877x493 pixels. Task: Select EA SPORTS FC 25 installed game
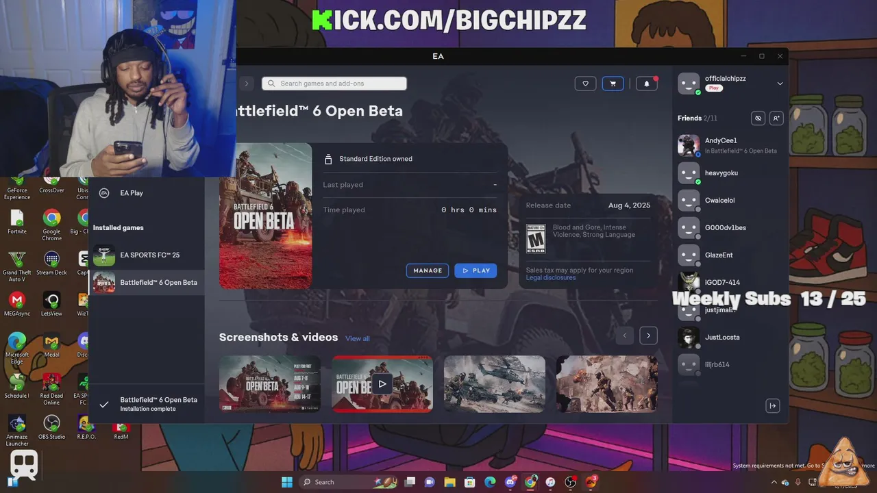(147, 255)
